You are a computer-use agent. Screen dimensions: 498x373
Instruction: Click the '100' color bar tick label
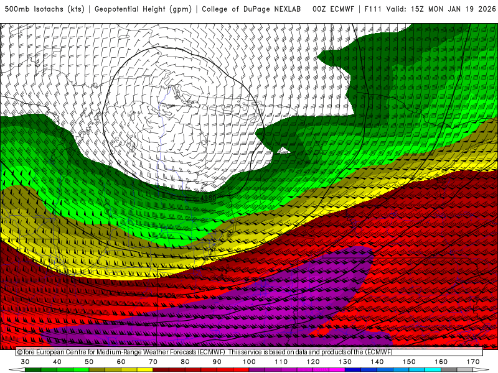pos(250,362)
